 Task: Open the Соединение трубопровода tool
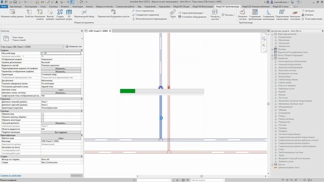point(255,15)
